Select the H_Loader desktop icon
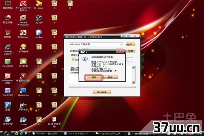 click(x=39, y=5)
